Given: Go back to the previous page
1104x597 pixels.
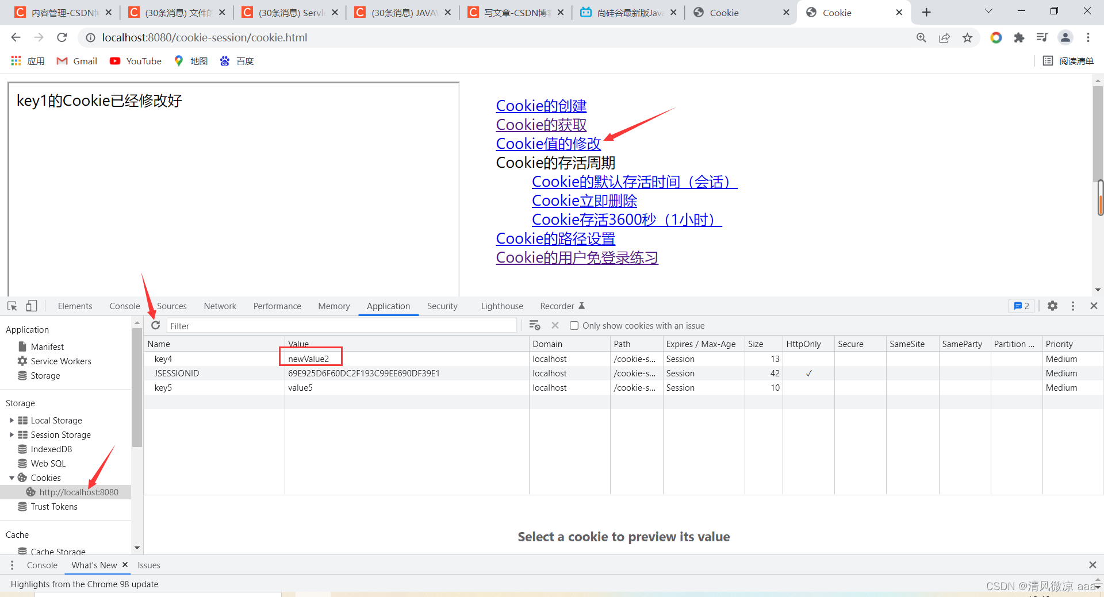Looking at the screenshot, I should [x=16, y=37].
